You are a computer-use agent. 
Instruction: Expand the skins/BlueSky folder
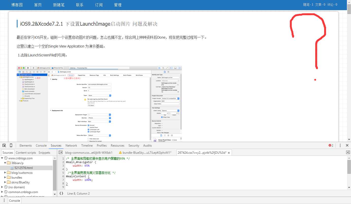point(5,182)
